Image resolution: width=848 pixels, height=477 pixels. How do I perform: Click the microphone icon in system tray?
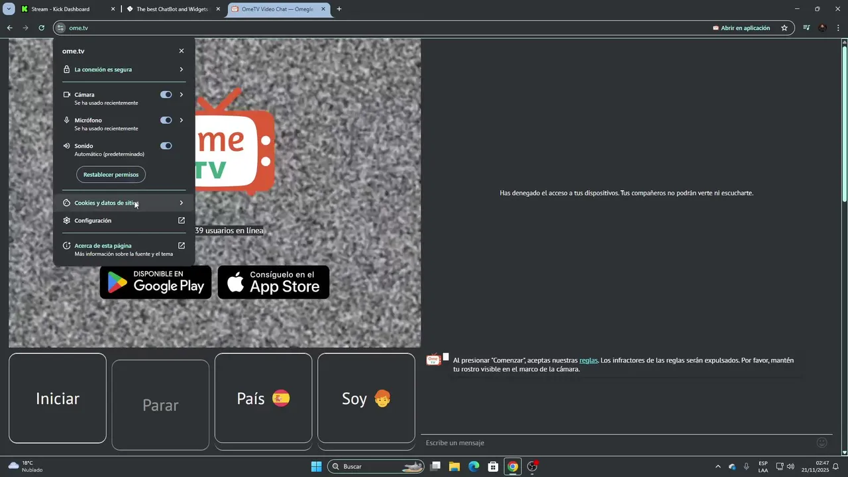747,466
